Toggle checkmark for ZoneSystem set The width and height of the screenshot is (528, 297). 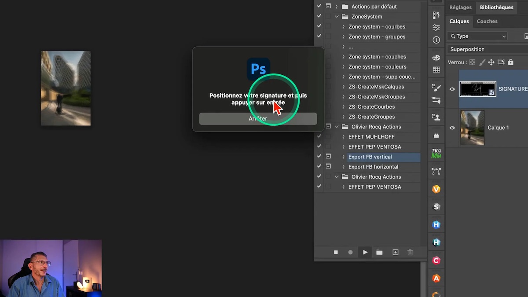[x=319, y=16]
